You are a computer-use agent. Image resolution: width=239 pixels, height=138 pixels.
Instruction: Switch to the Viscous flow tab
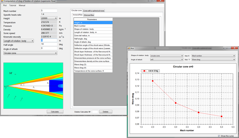pos(89,15)
